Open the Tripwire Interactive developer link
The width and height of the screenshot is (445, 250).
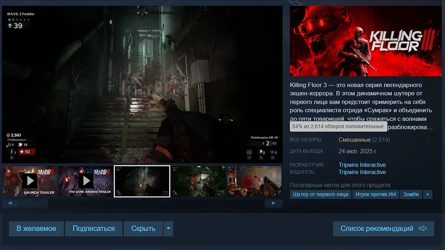(x=362, y=165)
